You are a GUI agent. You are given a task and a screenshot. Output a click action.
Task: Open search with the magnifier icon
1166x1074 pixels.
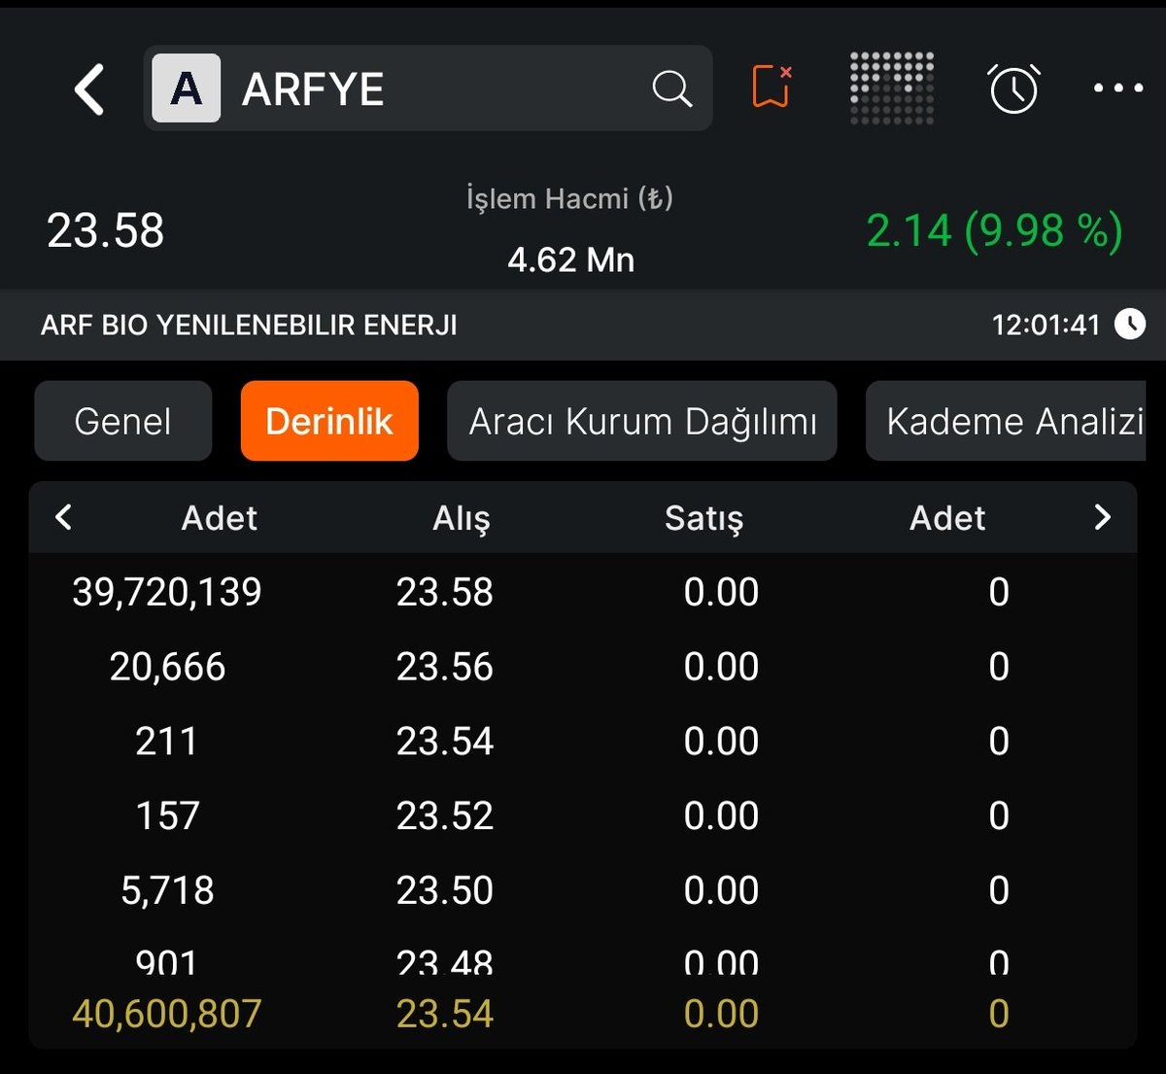click(x=670, y=88)
